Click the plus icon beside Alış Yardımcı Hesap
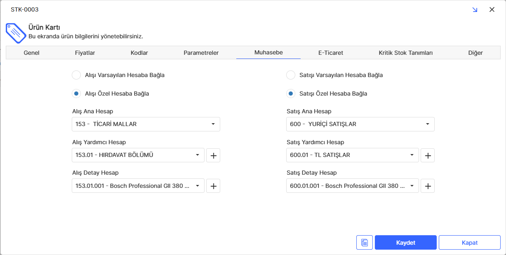 (x=213, y=155)
